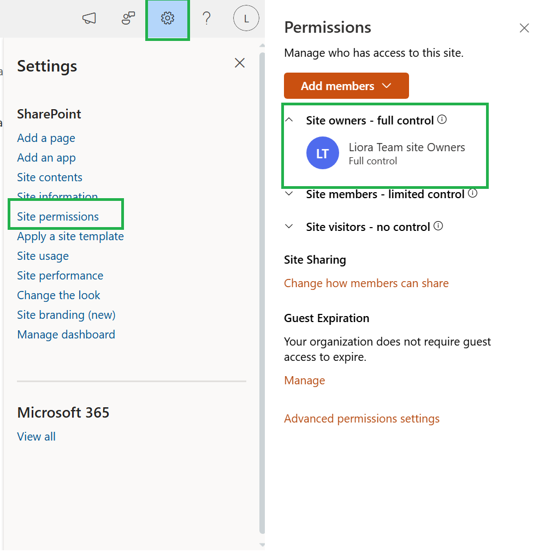Click the Settings panel vertical scrollbar
The width and height of the screenshot is (539, 553).
(x=262, y=293)
